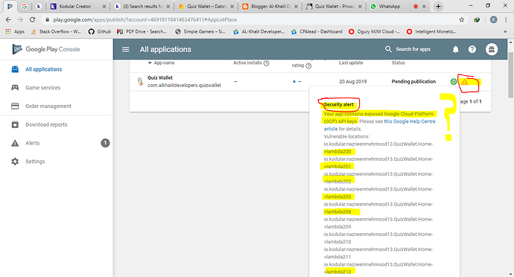Click the Last update column header
Viewport: 514px width, 277px height.
(351, 63)
